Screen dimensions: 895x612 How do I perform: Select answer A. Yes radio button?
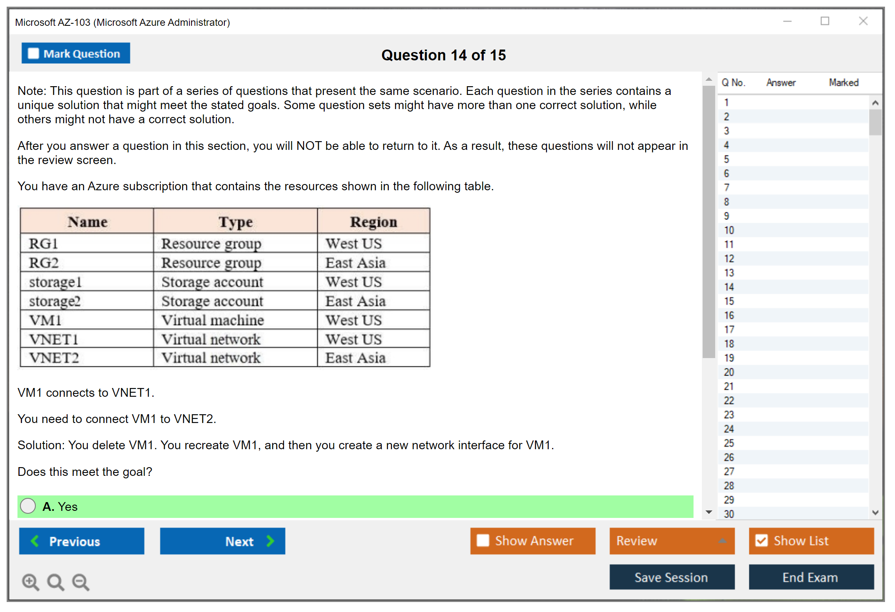(x=28, y=506)
